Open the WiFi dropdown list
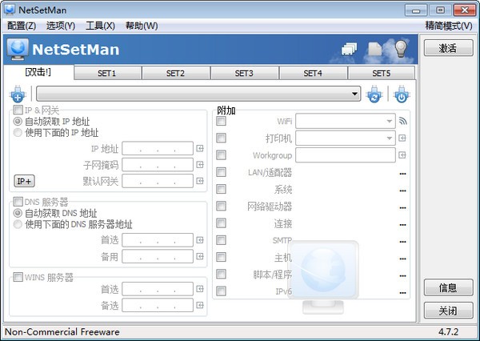Viewport: 480px width, 341px height. 390,122
